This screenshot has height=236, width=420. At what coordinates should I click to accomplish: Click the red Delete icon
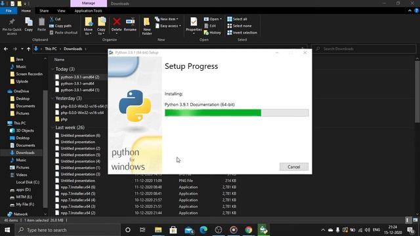pyautogui.click(x=117, y=22)
